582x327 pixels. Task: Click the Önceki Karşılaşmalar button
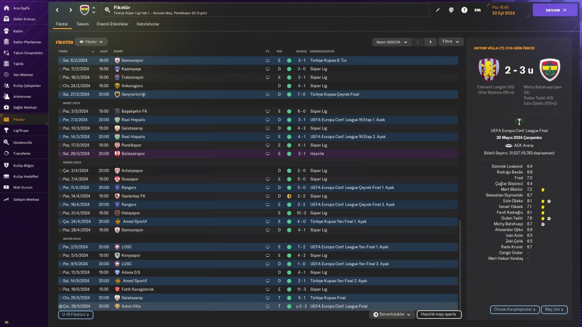coord(515,309)
